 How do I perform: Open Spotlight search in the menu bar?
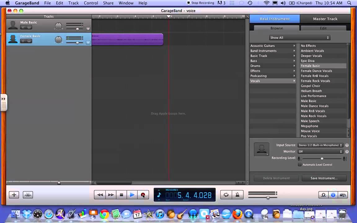coord(349,3)
